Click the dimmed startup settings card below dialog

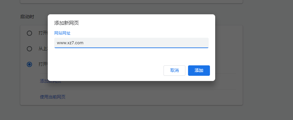[x=131, y=93]
